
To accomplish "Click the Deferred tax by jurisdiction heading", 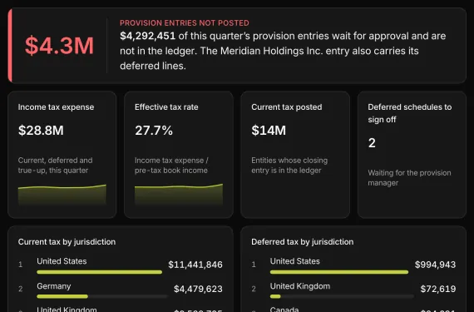I will pos(303,242).
